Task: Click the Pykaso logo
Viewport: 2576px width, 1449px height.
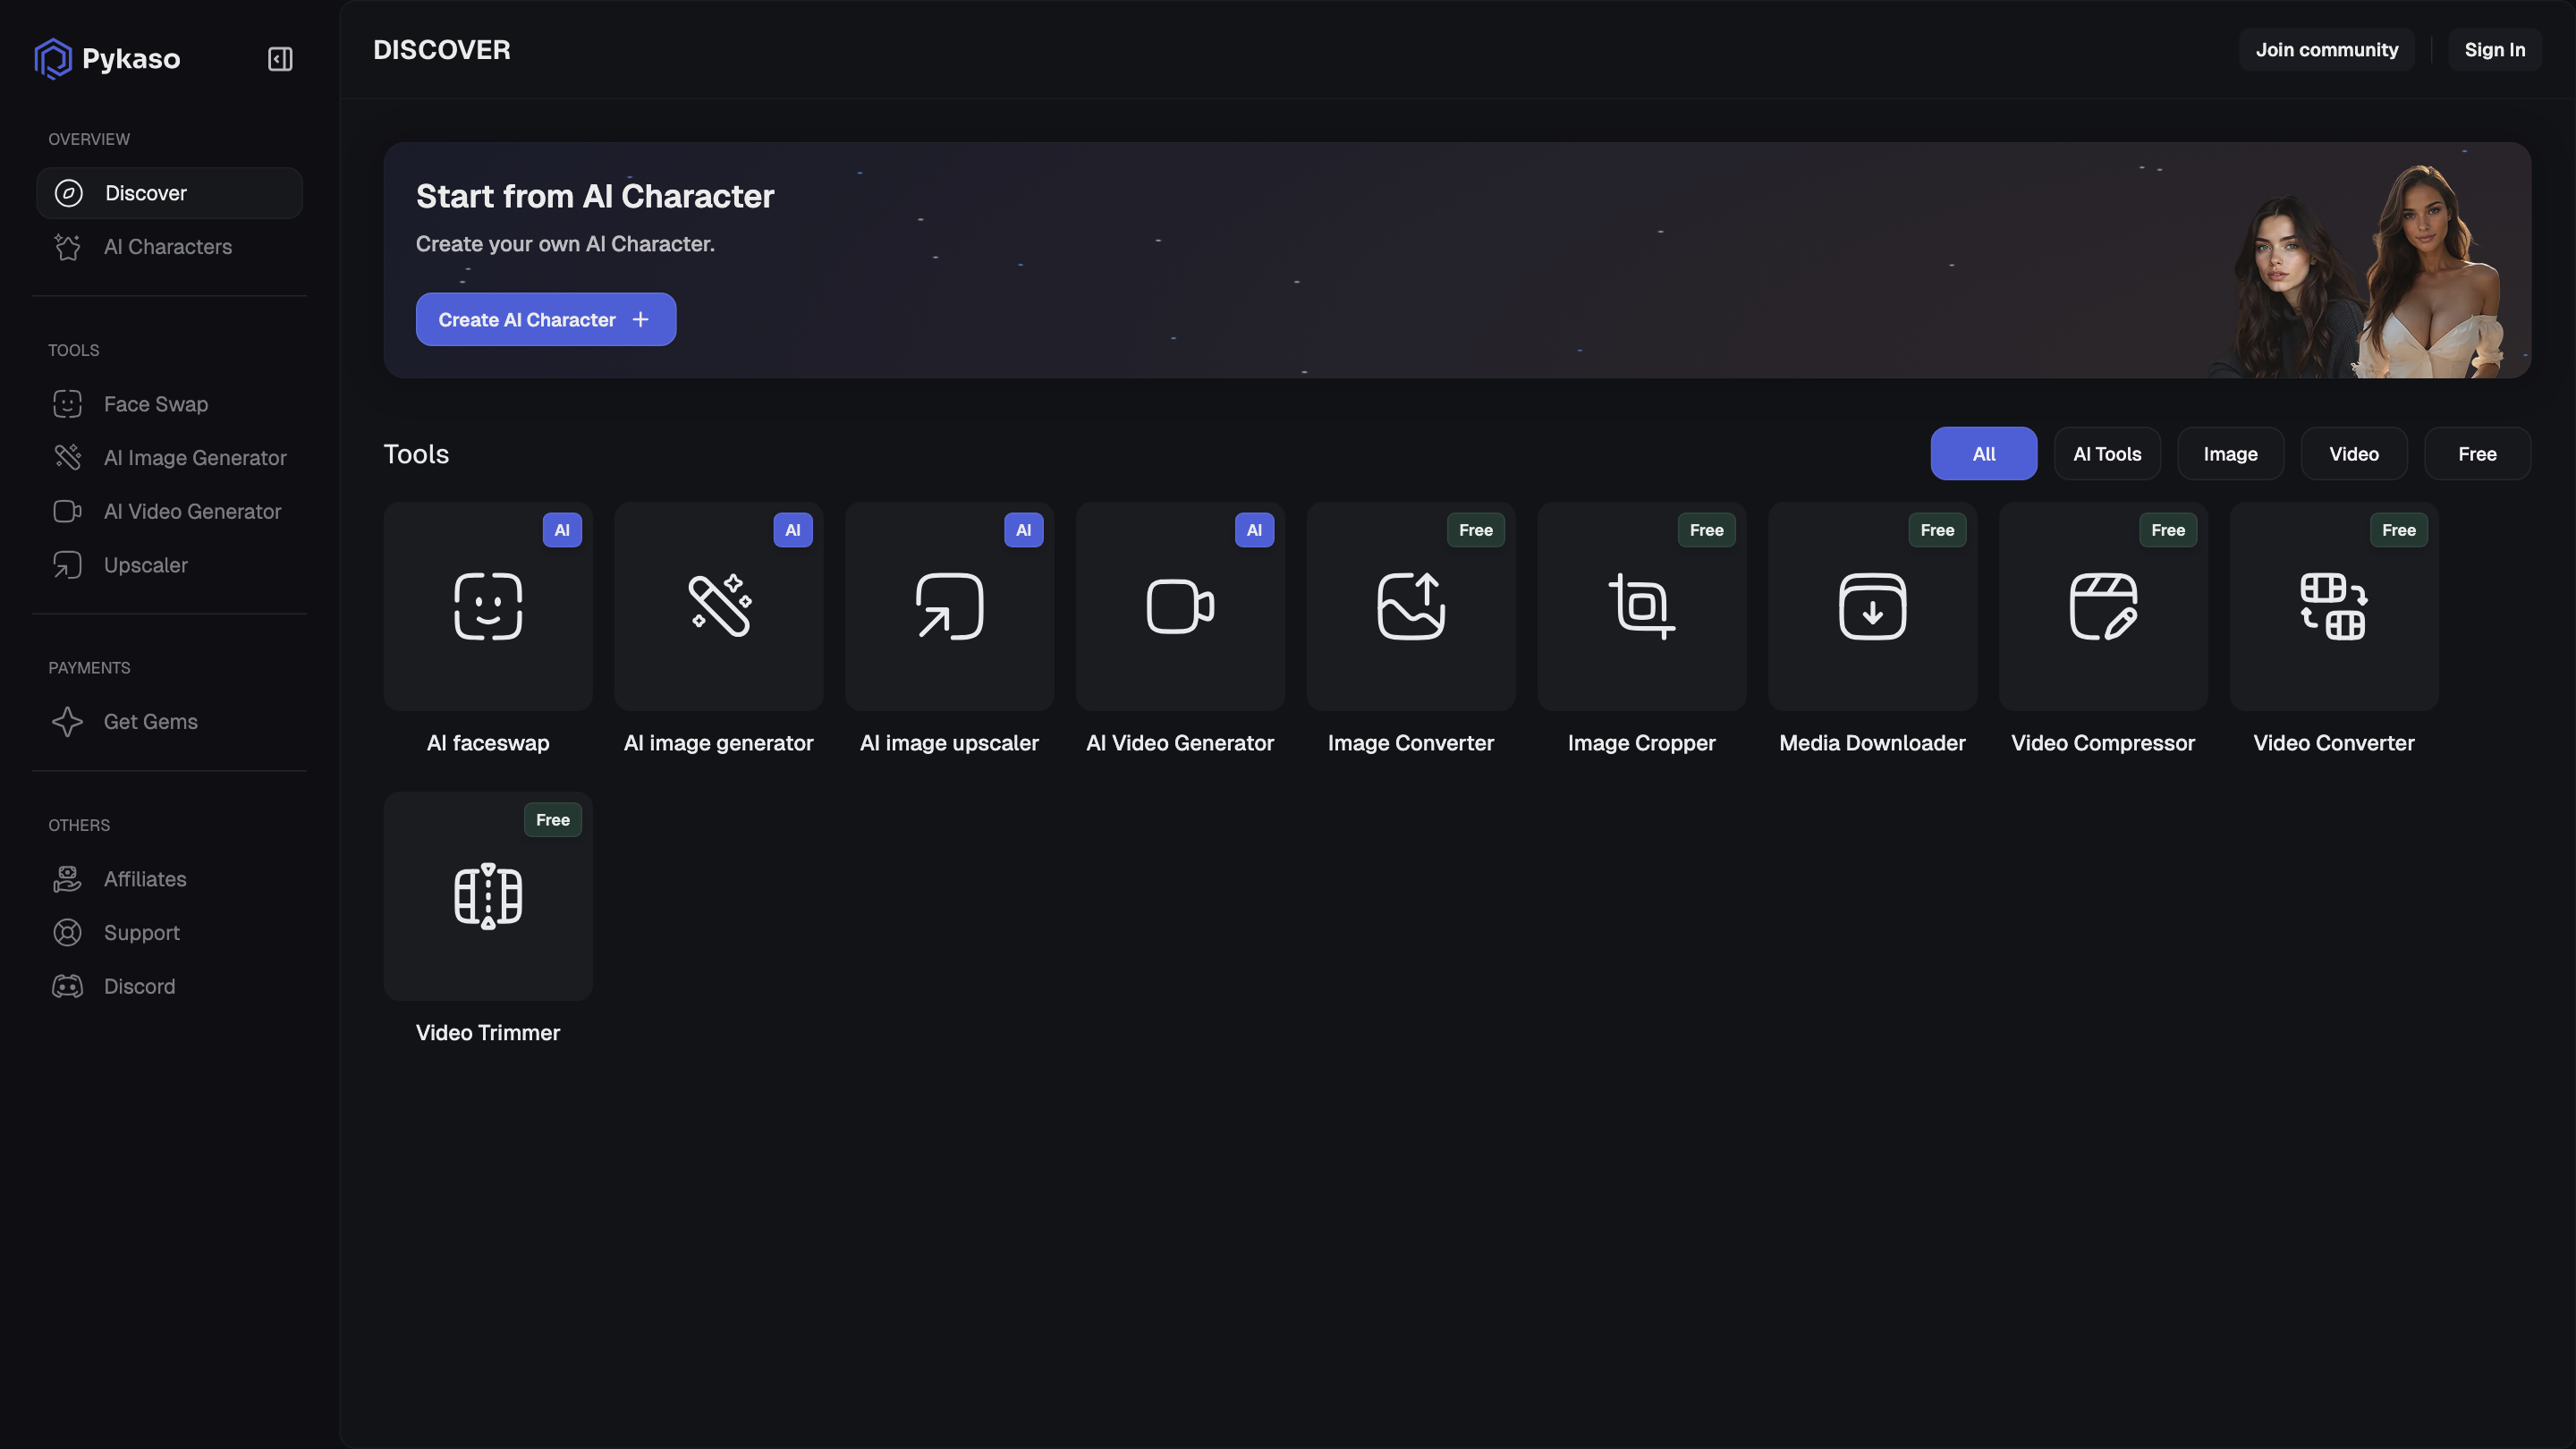Action: pos(108,59)
